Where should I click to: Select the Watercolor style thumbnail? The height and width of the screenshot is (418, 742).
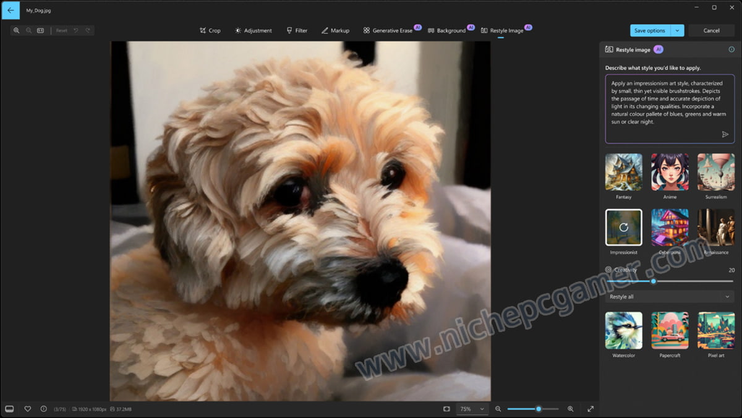(x=623, y=330)
